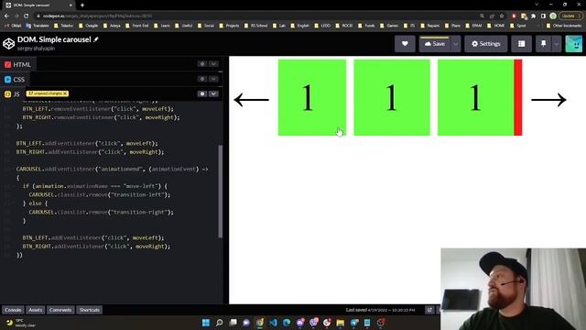
Task: Open a new browser tab
Action: (x=82, y=5)
